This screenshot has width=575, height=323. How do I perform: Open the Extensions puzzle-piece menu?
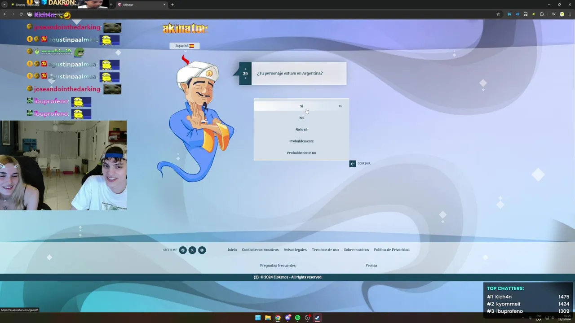(x=542, y=14)
